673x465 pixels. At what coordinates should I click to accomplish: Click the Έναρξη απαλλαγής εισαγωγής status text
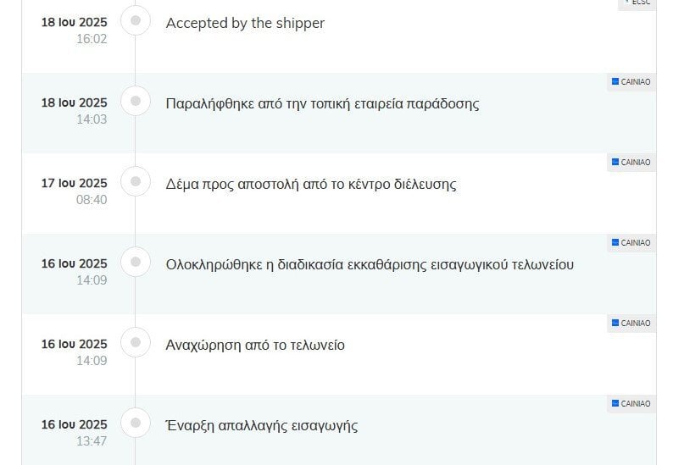262,426
